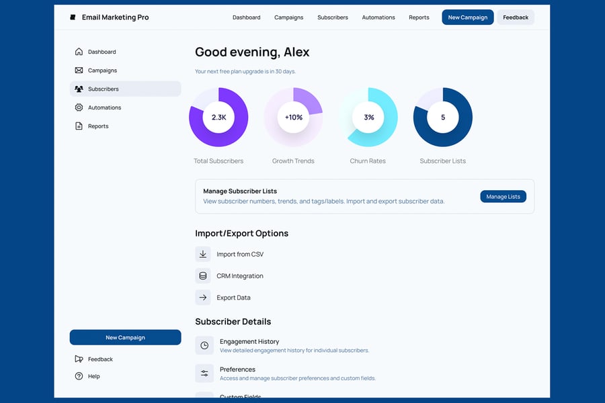Click the Automations gear icon in sidebar
The height and width of the screenshot is (403, 605).
79,107
